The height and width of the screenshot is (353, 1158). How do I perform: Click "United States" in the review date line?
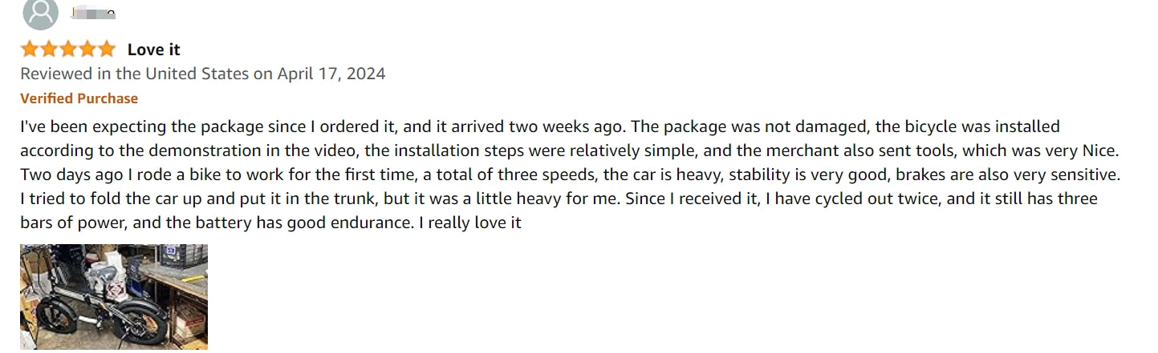pos(197,74)
